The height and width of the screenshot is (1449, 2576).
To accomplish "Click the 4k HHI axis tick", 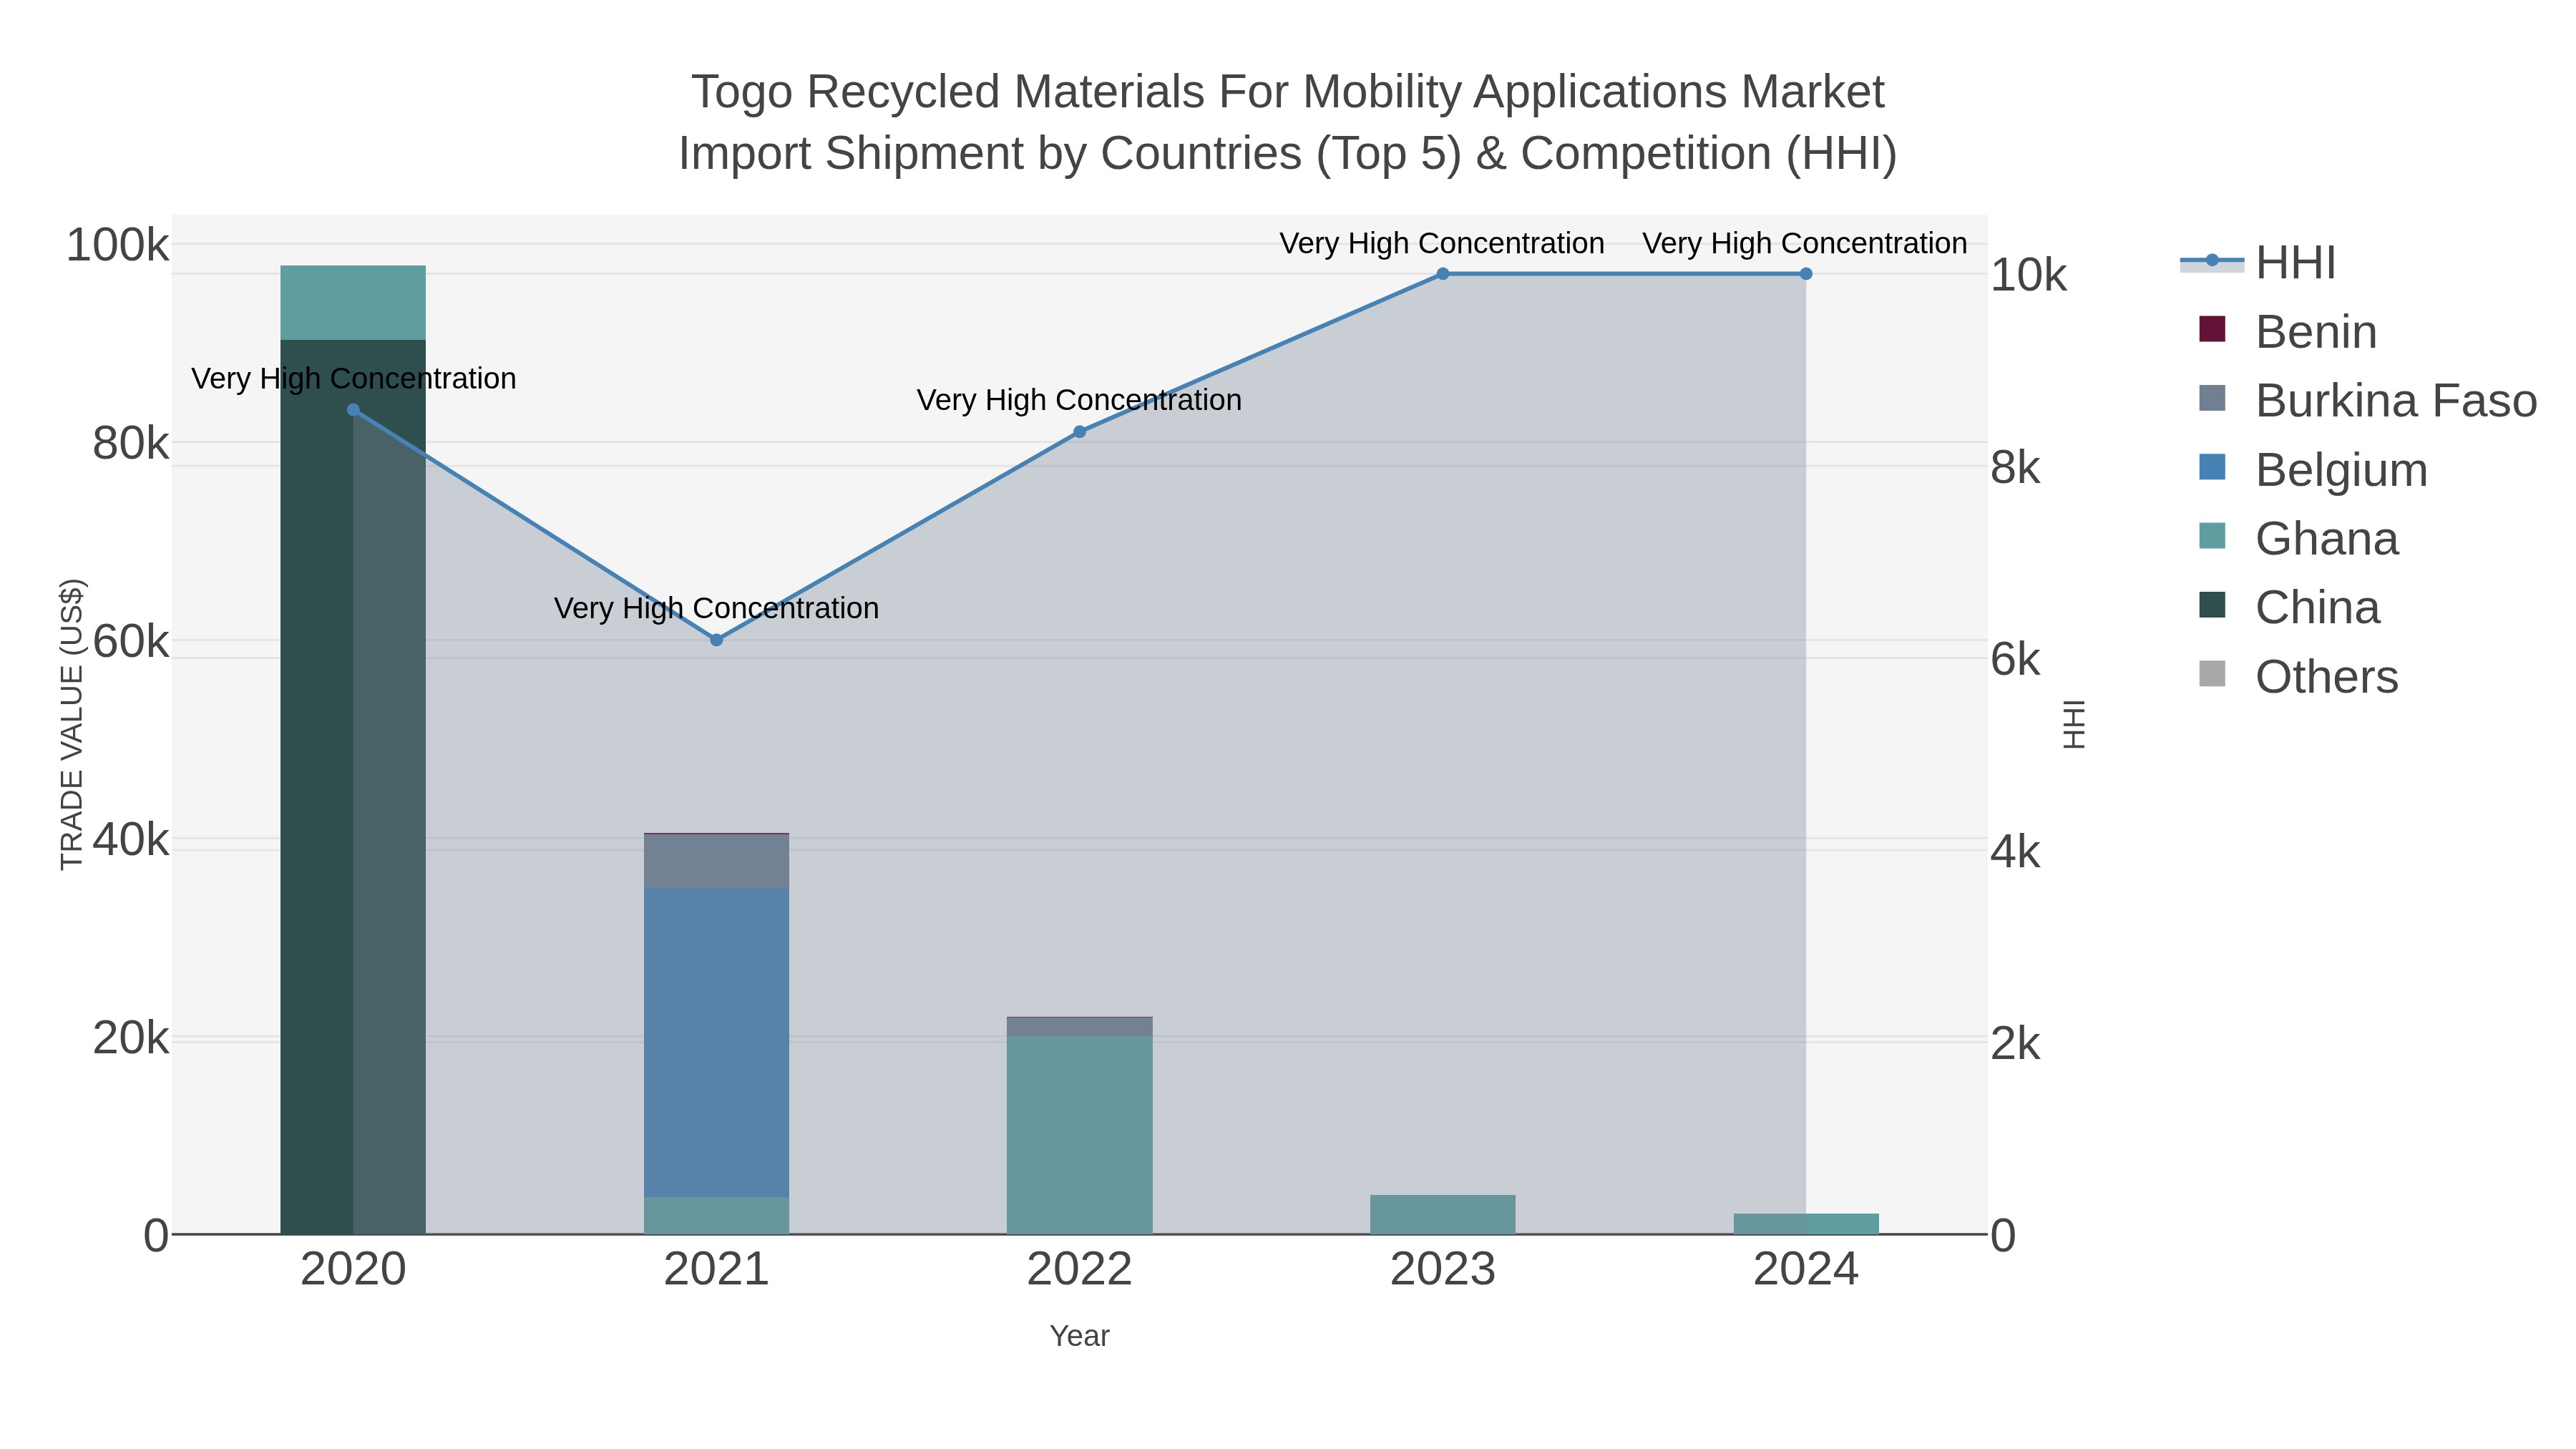I will (x=2015, y=852).
